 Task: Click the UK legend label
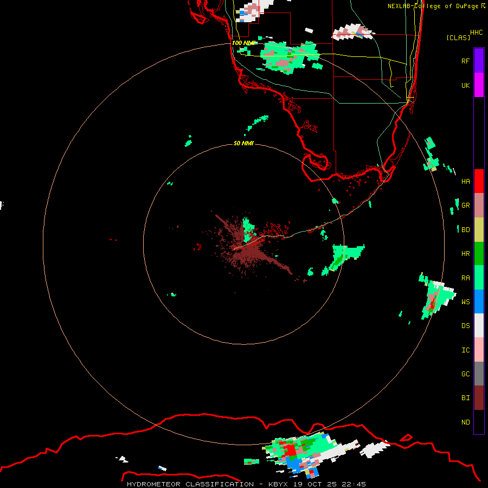[x=465, y=85]
